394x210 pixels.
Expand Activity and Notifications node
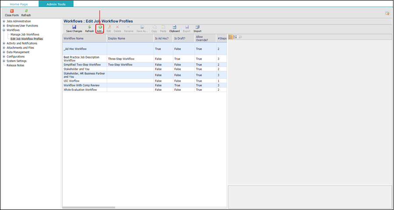pyautogui.click(x=4, y=43)
